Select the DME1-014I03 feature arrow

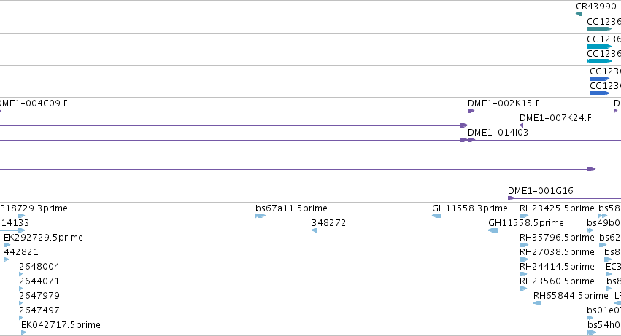pyautogui.click(x=471, y=140)
